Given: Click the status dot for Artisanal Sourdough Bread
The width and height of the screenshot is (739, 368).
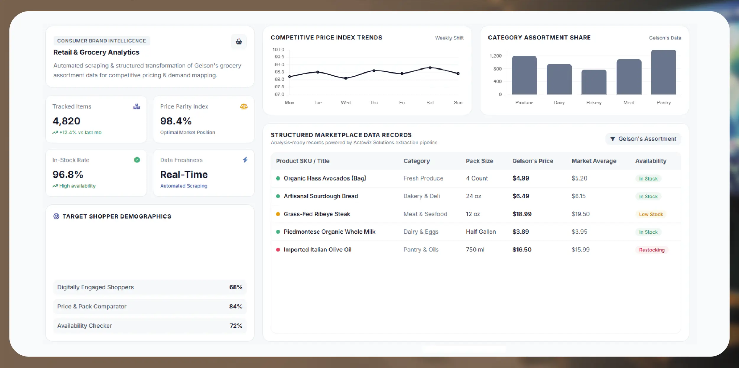Looking at the screenshot, I should [x=278, y=196].
